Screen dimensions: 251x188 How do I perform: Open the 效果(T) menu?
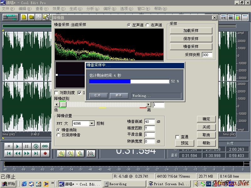click(59, 9)
